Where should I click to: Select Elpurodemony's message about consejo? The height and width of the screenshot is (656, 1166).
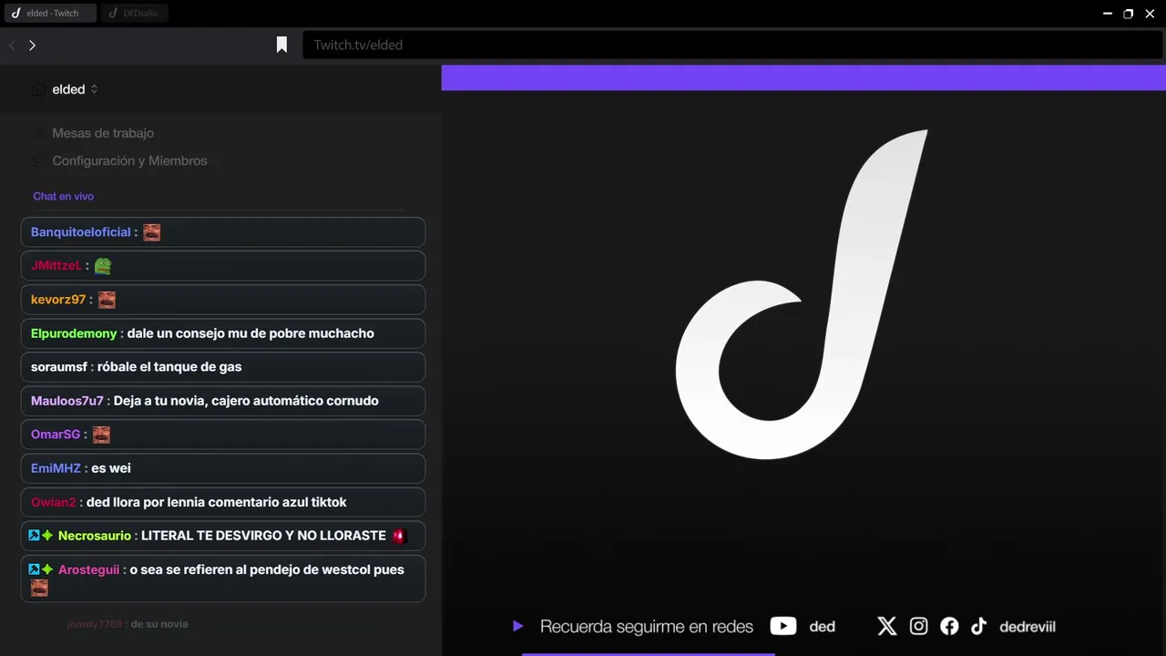click(223, 333)
